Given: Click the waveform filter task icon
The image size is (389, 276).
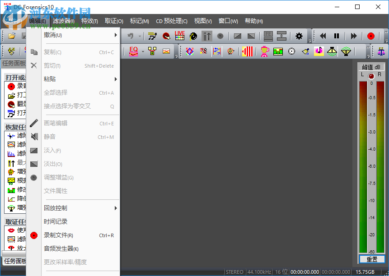Looking at the screenshot, I should pyautogui.click(x=11, y=136).
